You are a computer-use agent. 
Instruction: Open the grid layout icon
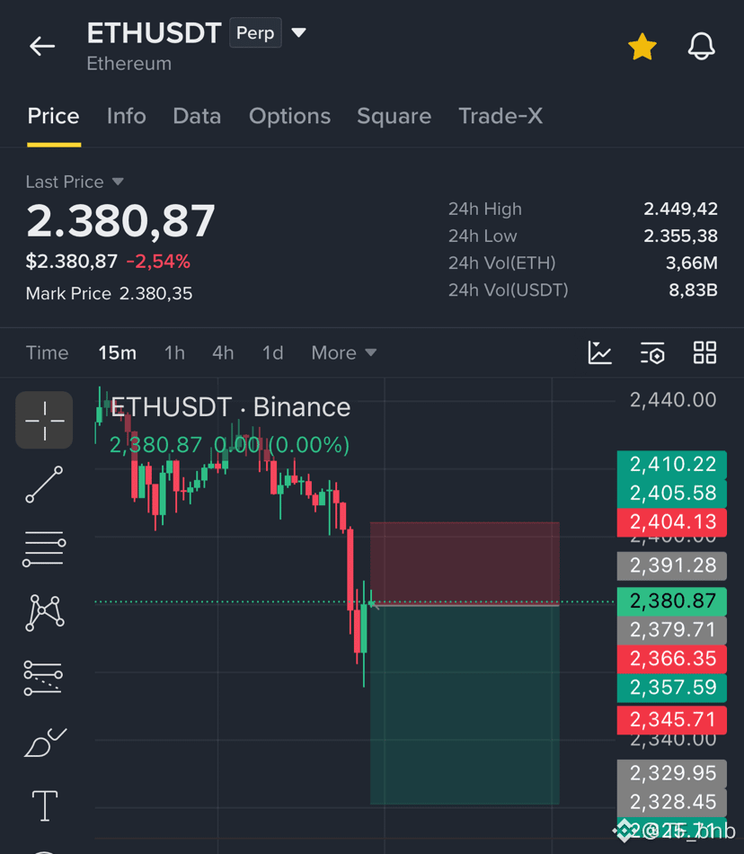pos(704,353)
